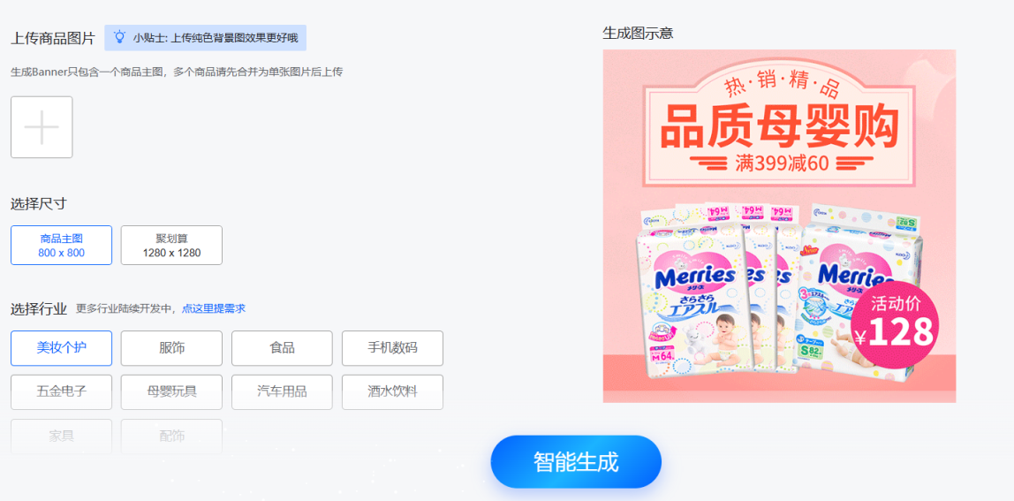The height and width of the screenshot is (501, 1014).
Task: Click the 品质母婴购 headline in preview
Action: click(780, 127)
